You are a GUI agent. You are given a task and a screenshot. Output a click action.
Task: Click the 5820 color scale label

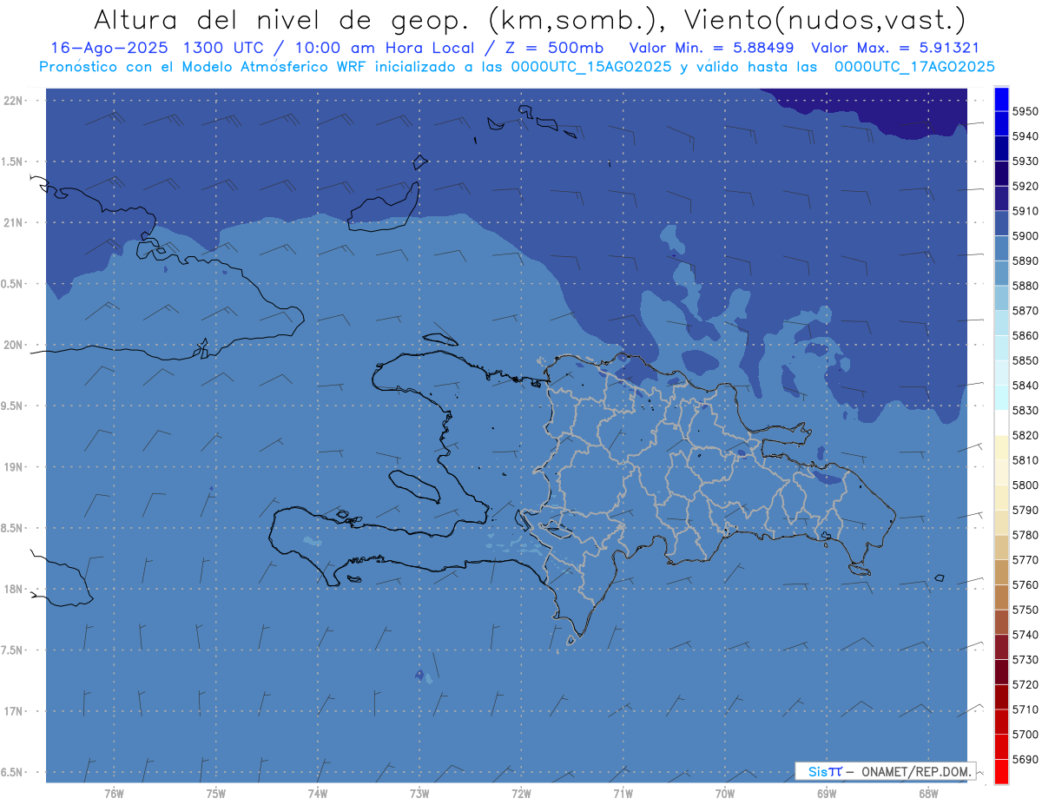click(x=1025, y=435)
